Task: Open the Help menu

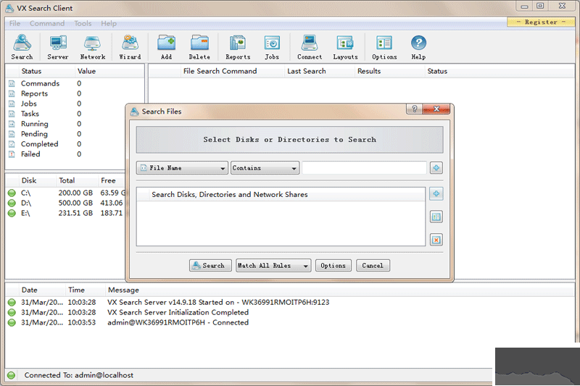Action: click(x=109, y=23)
